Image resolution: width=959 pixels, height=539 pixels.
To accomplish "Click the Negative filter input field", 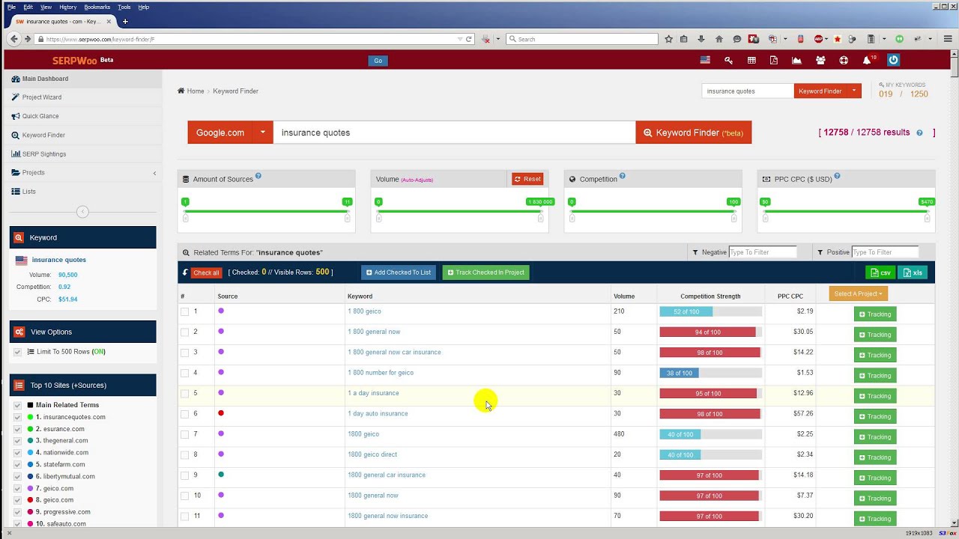I will point(763,252).
